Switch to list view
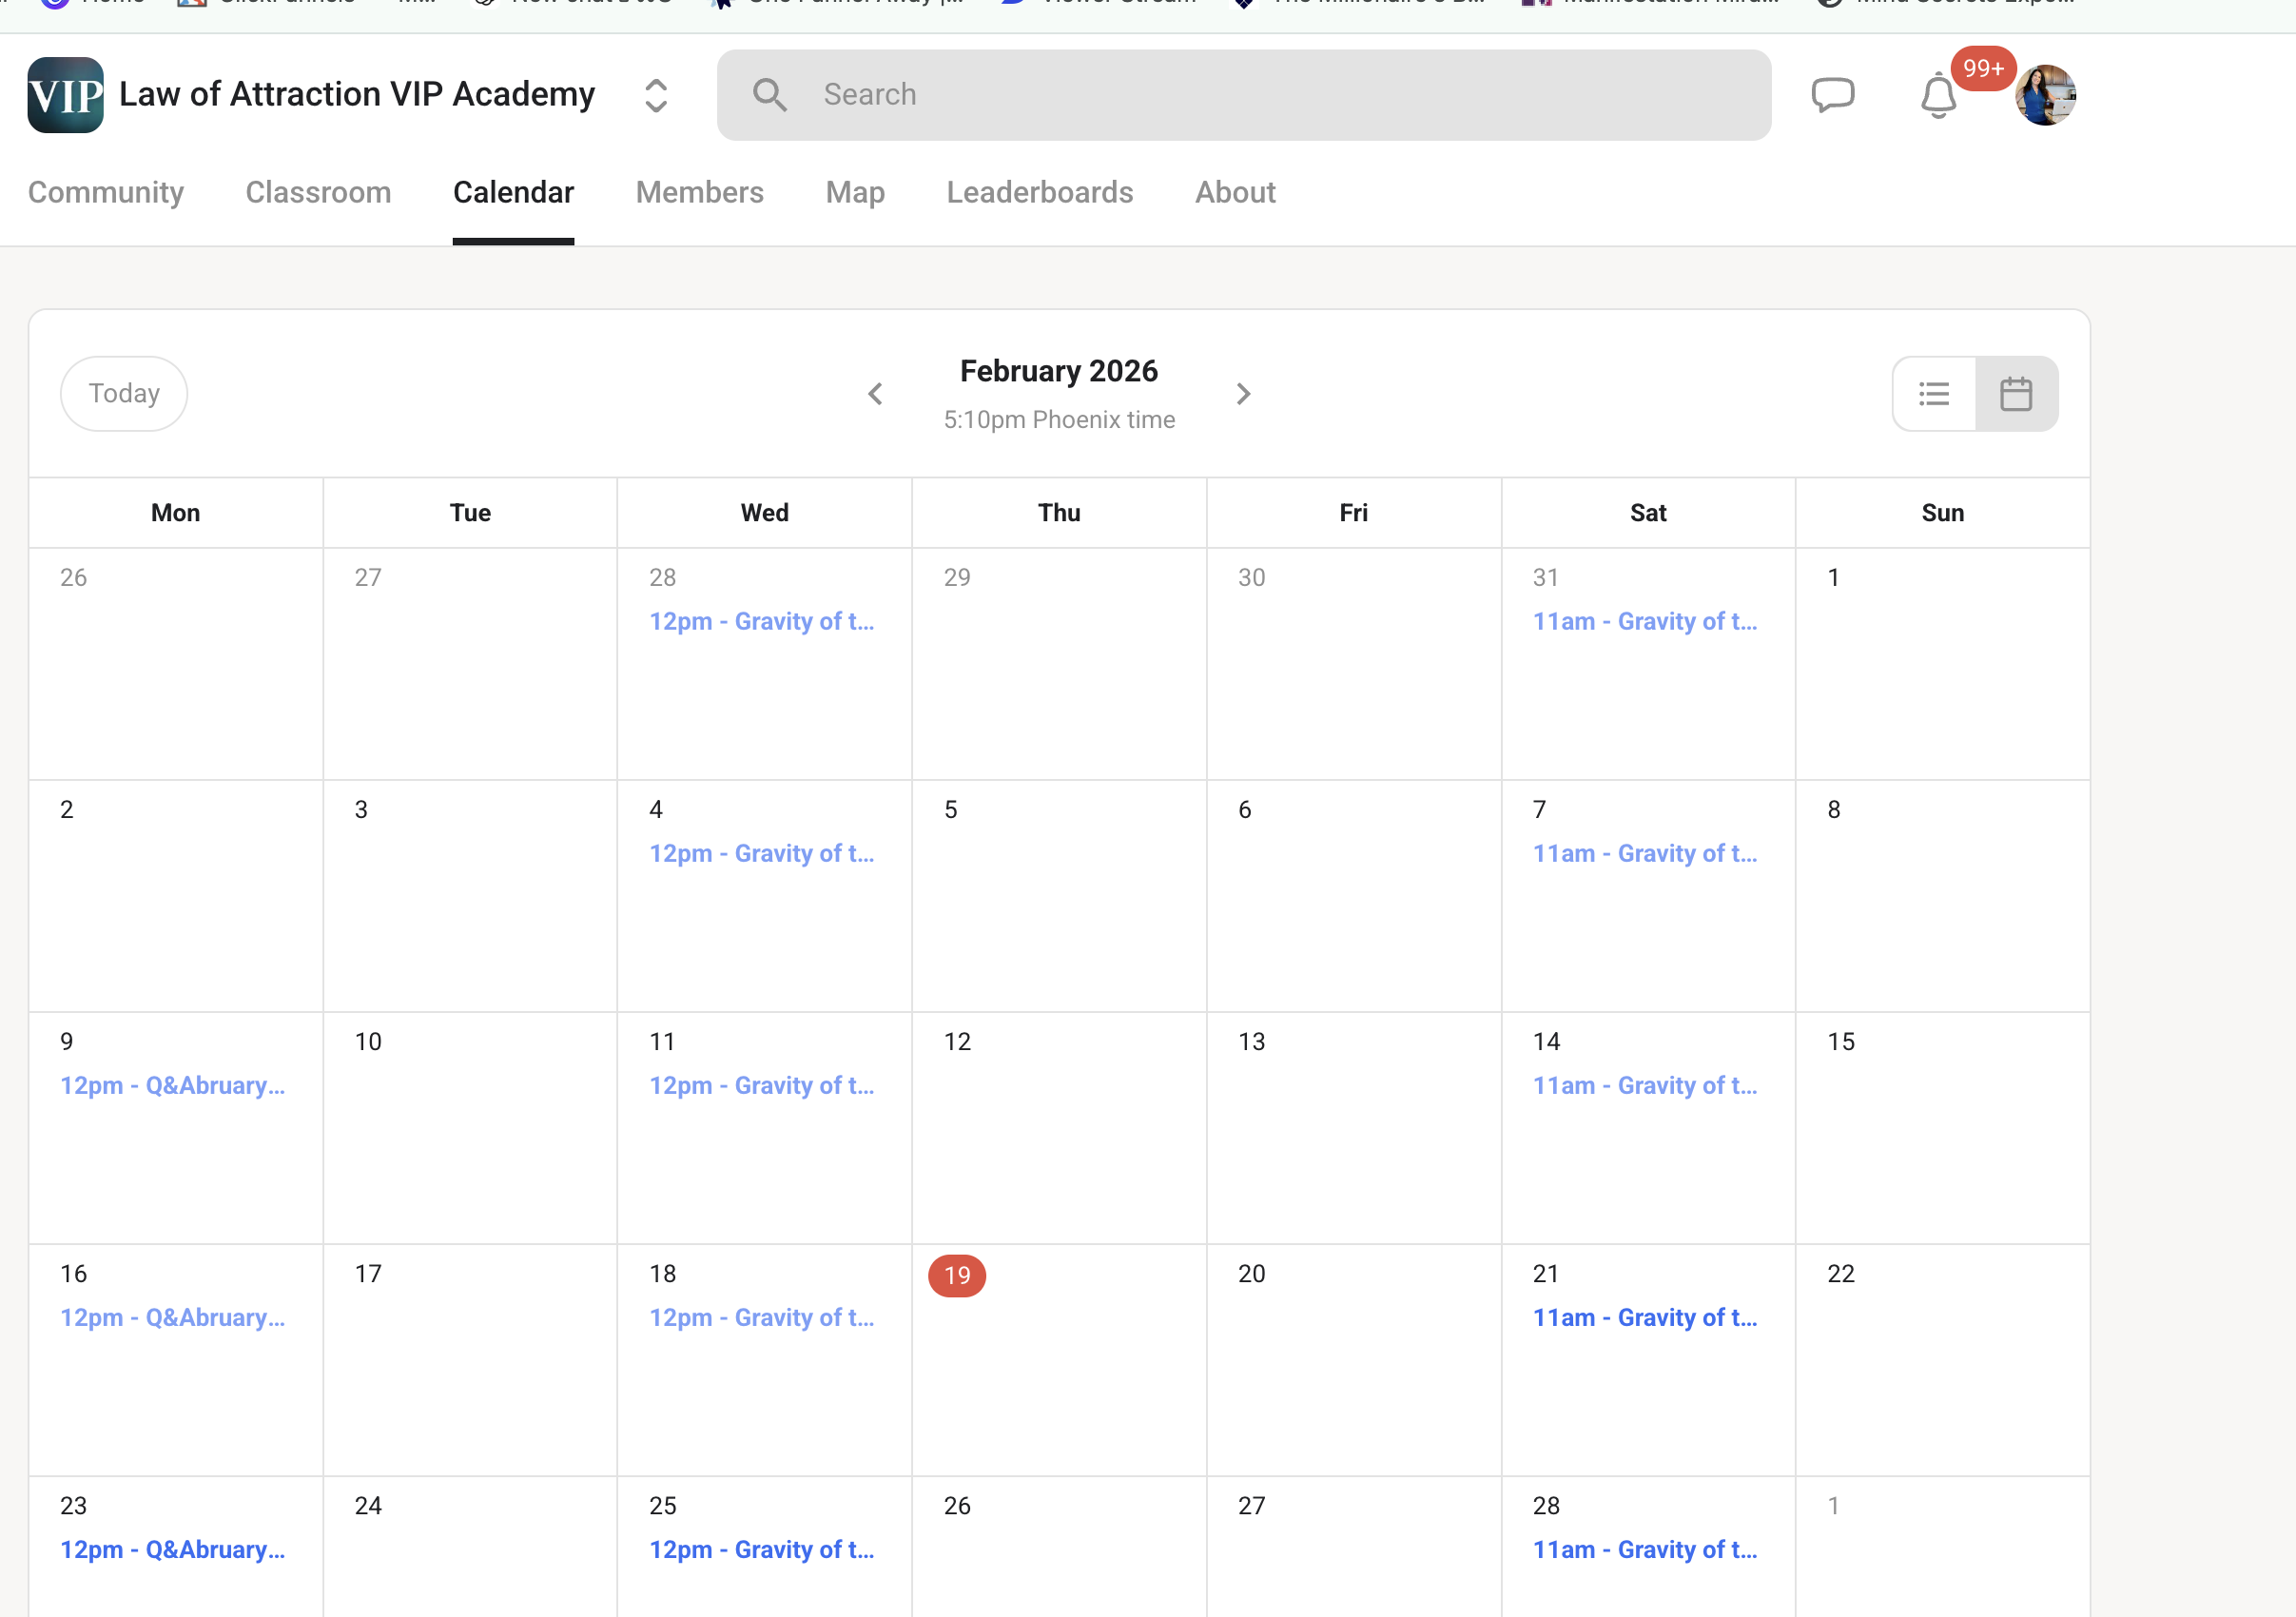Image resolution: width=2296 pixels, height=1617 pixels. click(1934, 394)
